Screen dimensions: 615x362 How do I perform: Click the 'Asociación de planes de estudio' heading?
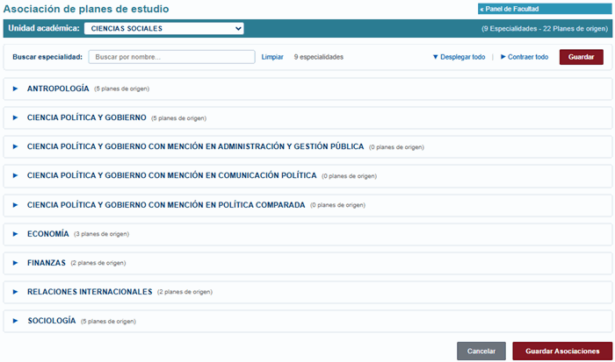click(86, 9)
